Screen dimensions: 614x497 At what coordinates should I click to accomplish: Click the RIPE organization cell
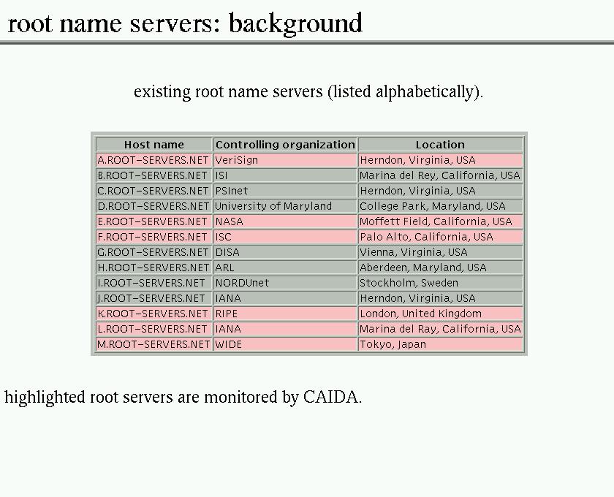coord(285,314)
